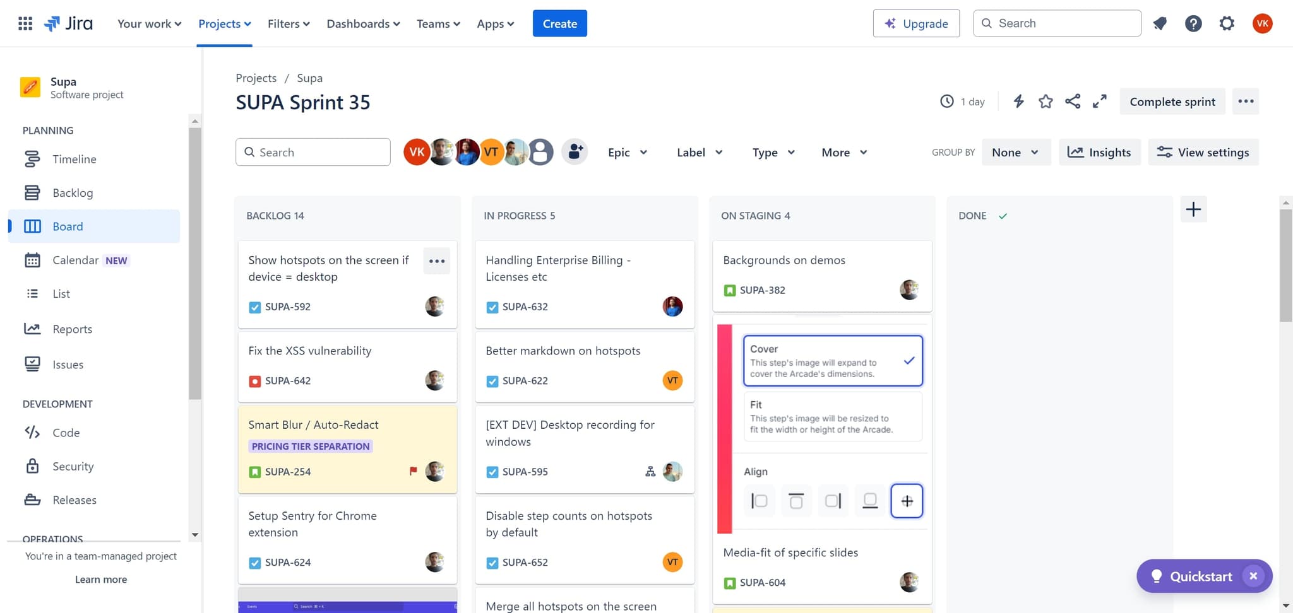Open the Backlog sidebar item
The width and height of the screenshot is (1293, 613).
(x=73, y=193)
